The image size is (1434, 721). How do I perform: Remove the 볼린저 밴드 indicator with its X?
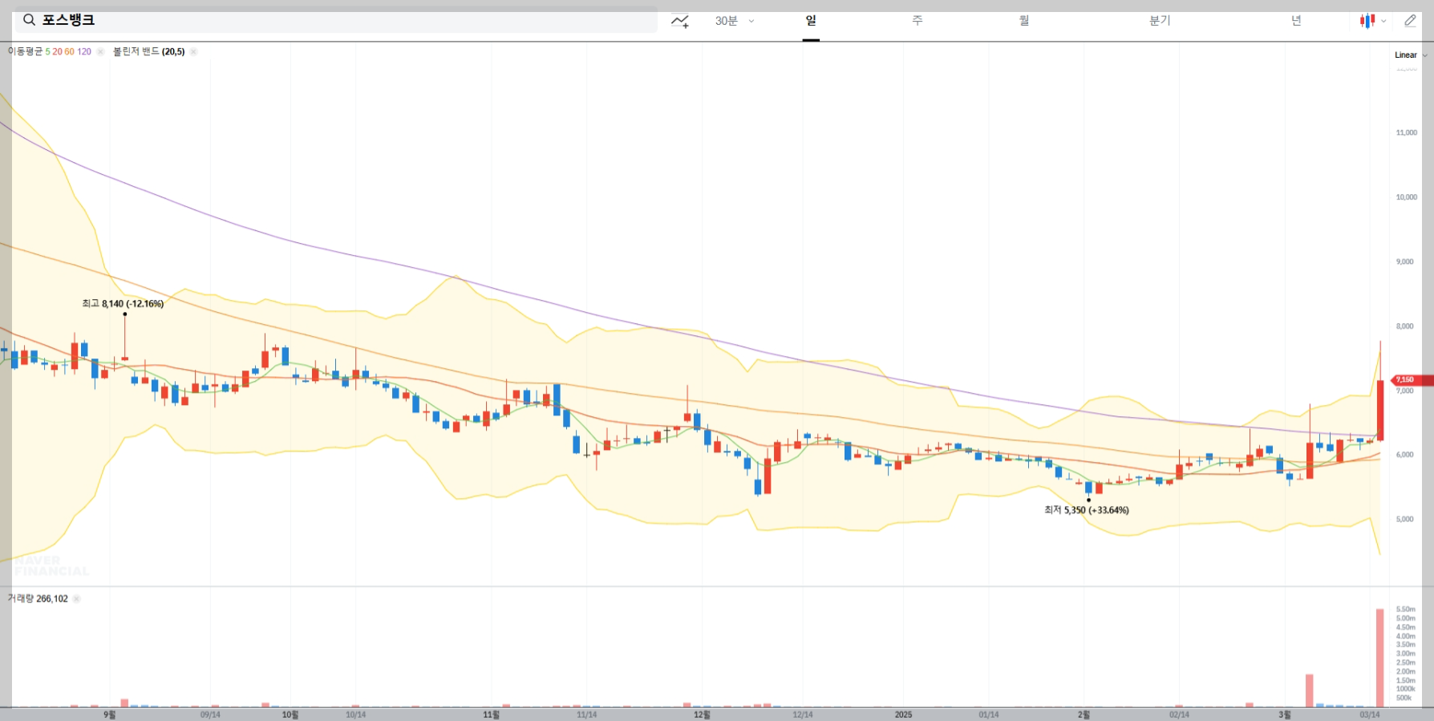click(x=193, y=51)
